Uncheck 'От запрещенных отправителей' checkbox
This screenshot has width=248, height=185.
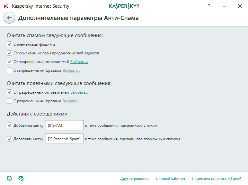click(10, 61)
